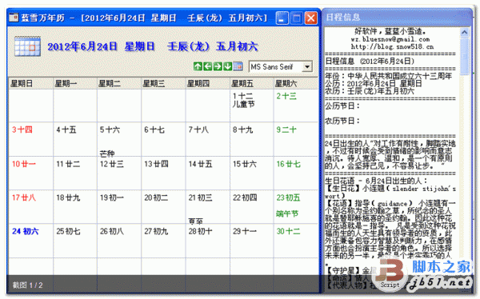Select the 星期一 column header
The width and height of the screenshot is (480, 299).
pos(75,83)
